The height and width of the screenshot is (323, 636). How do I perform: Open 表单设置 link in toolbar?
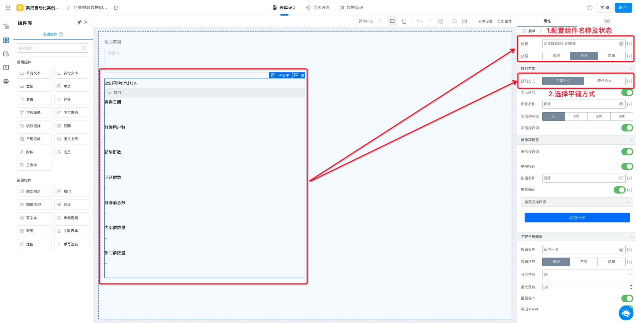[x=485, y=21]
